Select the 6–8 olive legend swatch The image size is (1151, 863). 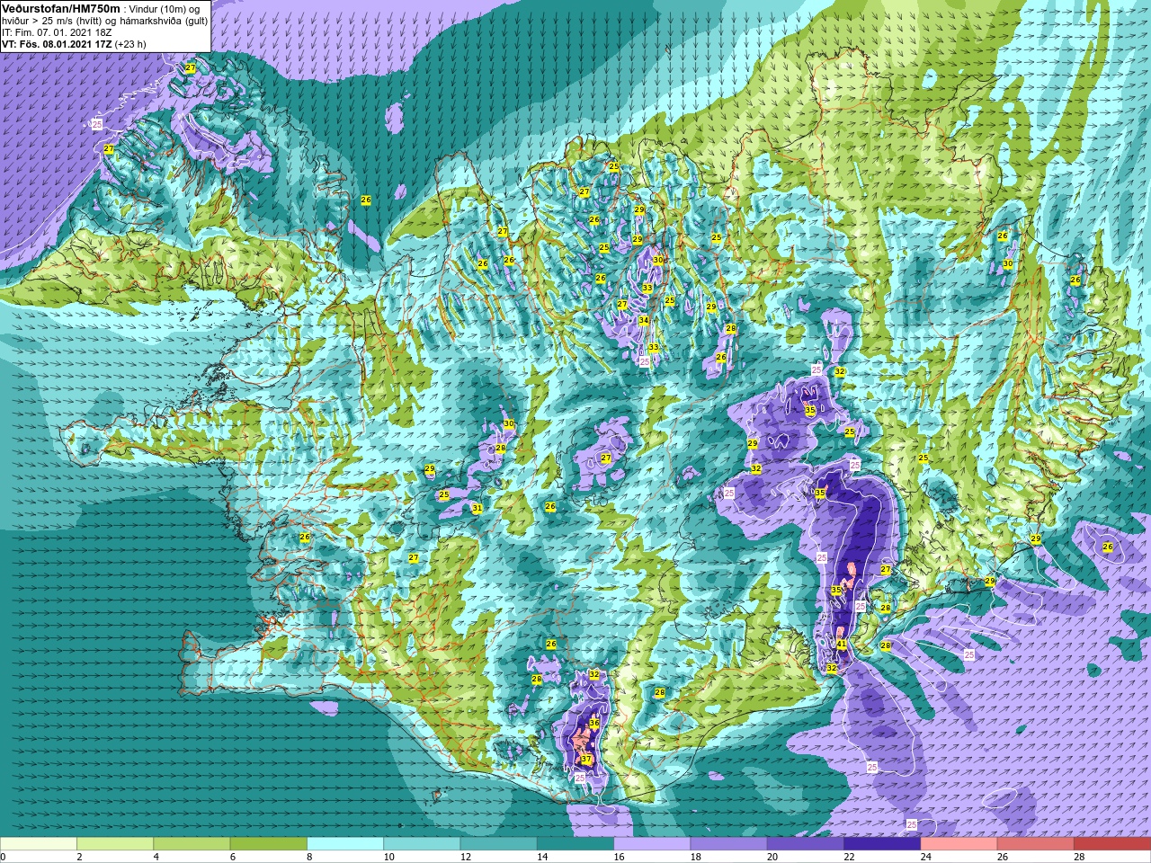click(269, 844)
